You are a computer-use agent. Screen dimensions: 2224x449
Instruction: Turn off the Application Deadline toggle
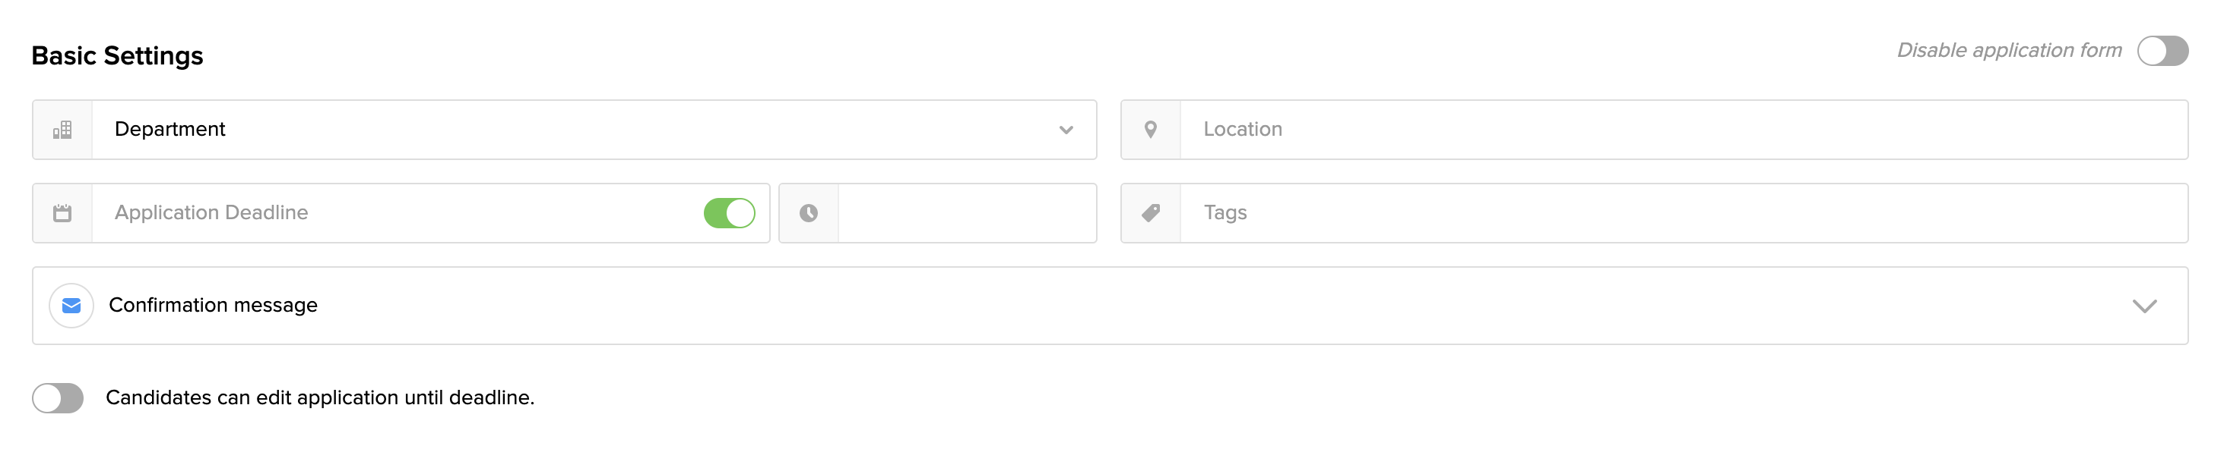[729, 214]
